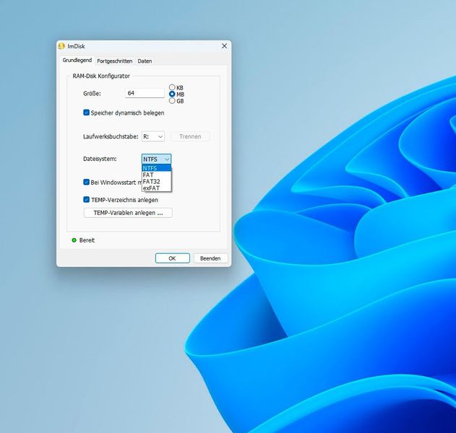Choose FAT from the file system list
The height and width of the screenshot is (433, 456).
coord(157,175)
